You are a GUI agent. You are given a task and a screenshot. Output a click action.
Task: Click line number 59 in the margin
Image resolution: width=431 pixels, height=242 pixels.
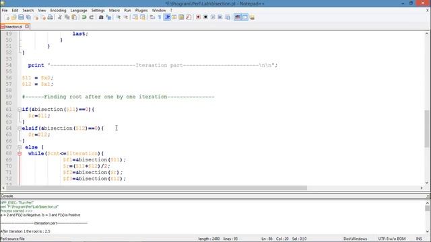coord(9,97)
